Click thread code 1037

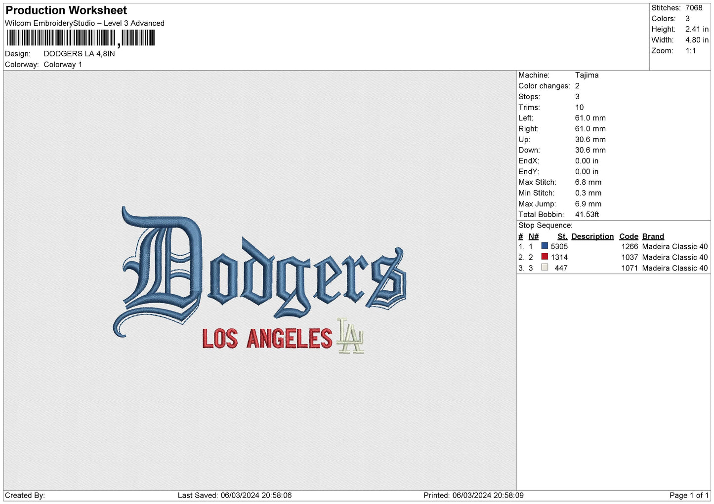[630, 257]
